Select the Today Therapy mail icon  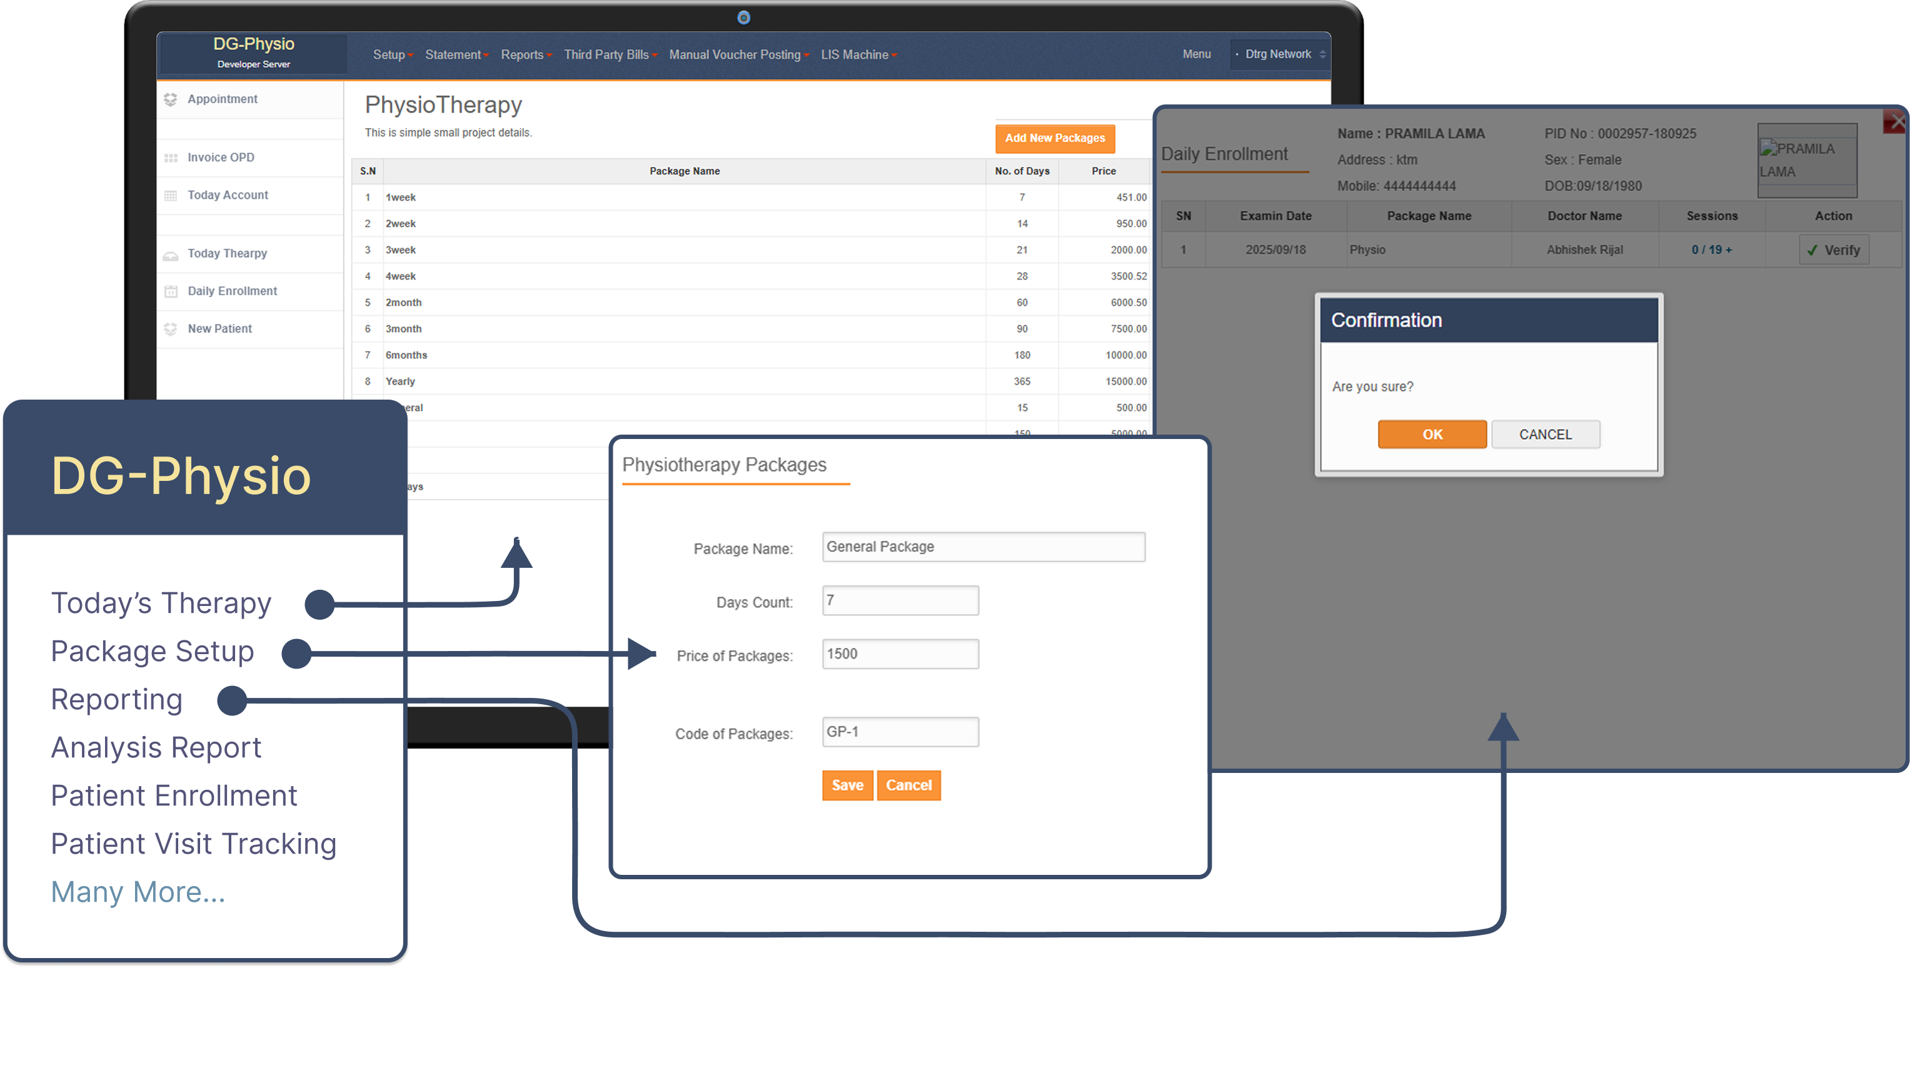pos(170,254)
